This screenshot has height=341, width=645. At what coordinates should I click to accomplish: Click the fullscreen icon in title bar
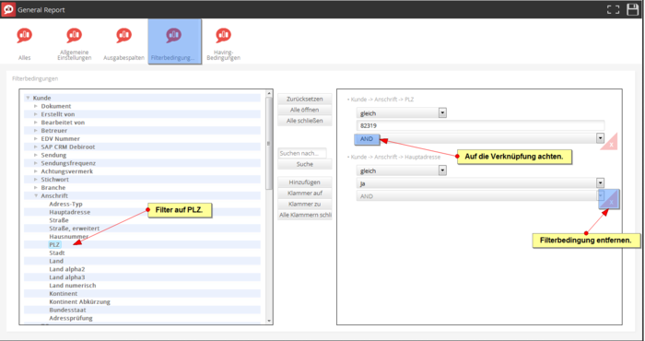click(613, 9)
